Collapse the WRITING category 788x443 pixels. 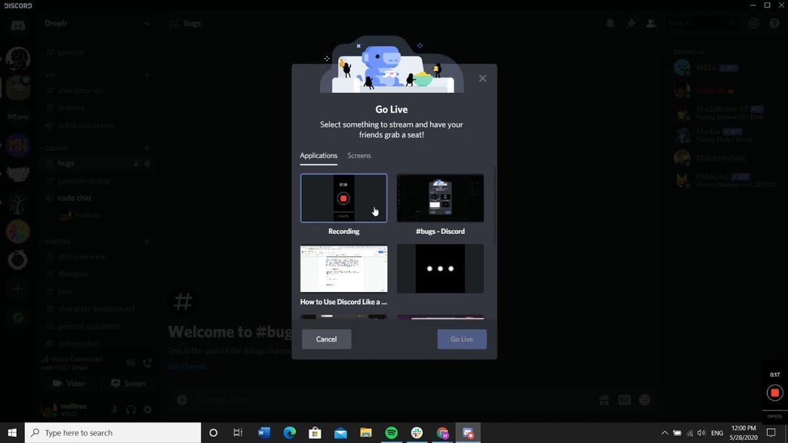58,241
